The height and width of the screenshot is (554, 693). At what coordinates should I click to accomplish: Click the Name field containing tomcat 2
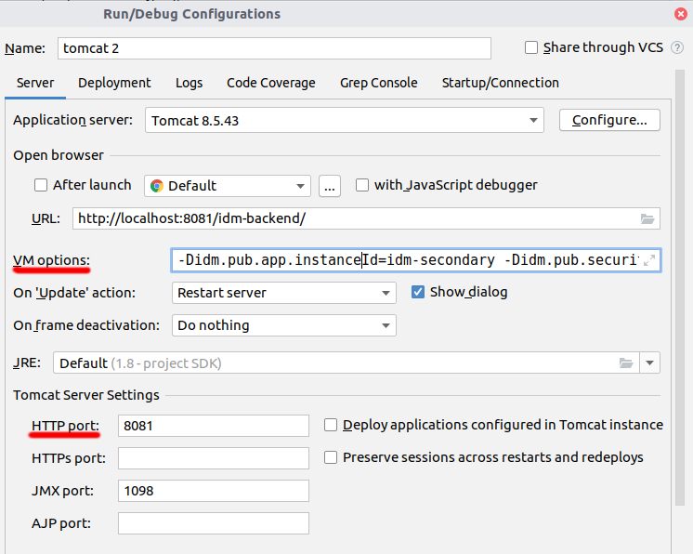pyautogui.click(x=274, y=48)
